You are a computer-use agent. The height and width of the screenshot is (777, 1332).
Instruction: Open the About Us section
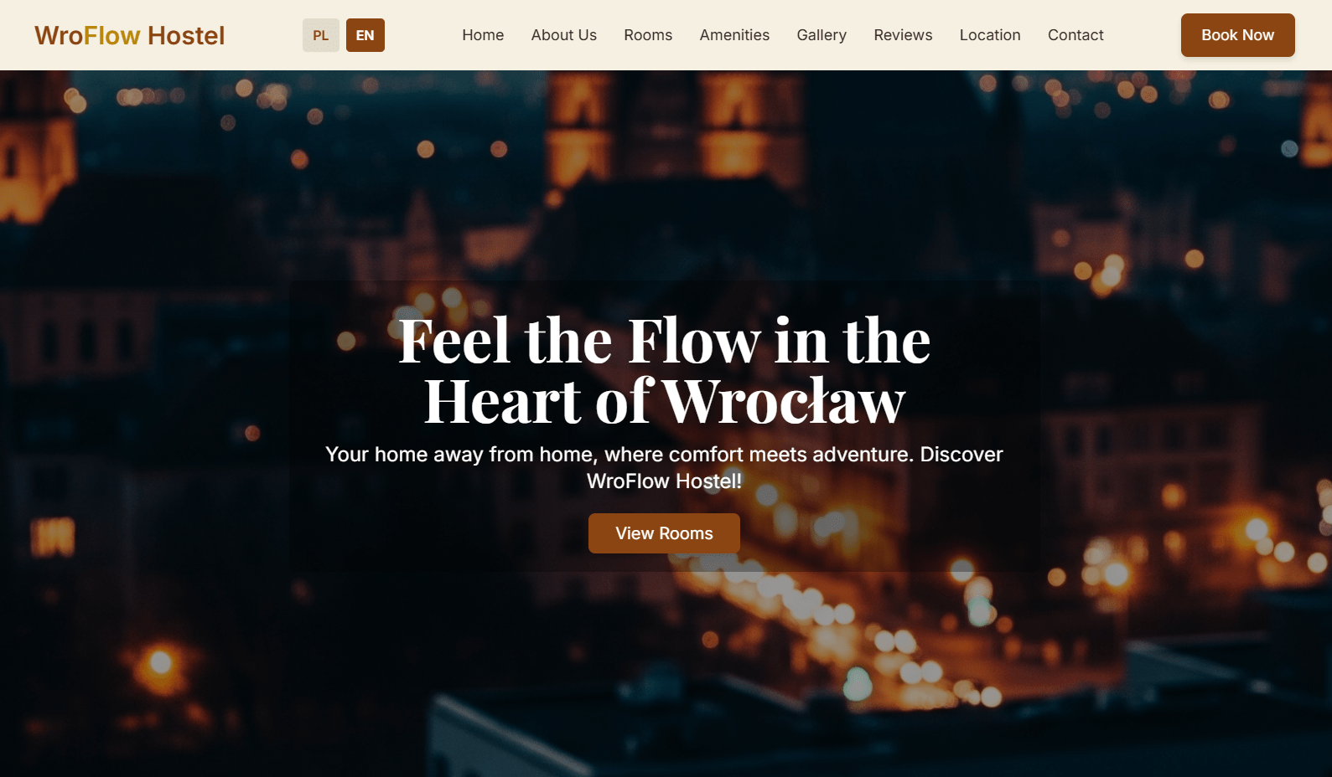(x=564, y=35)
